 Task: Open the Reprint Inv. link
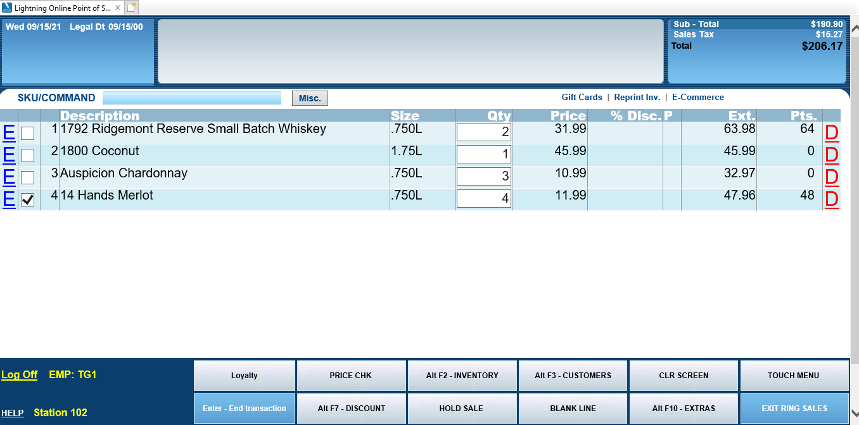(x=637, y=97)
